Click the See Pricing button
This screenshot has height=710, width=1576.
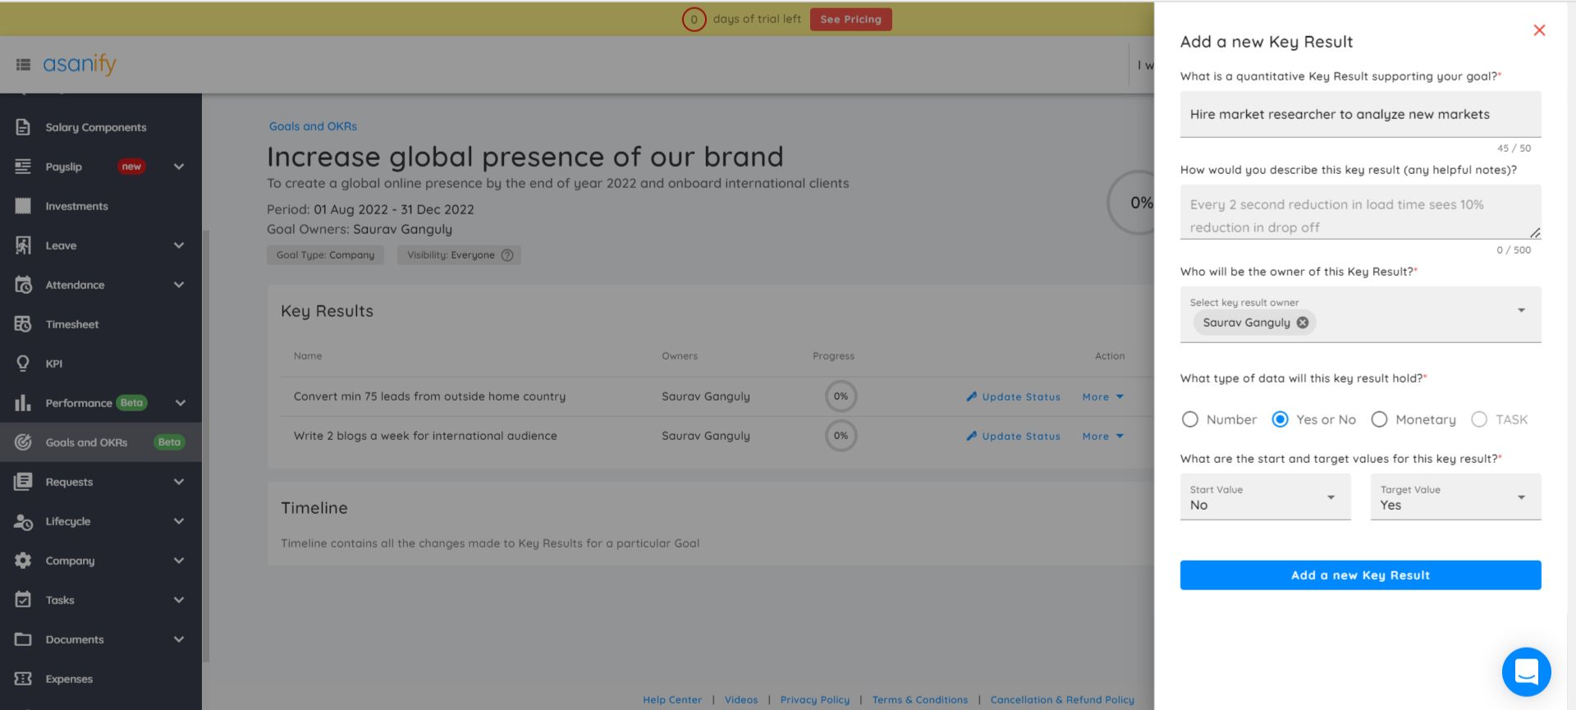click(x=850, y=20)
